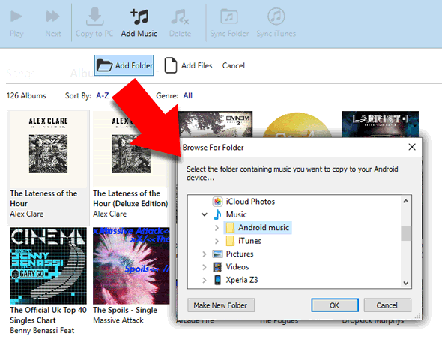Click the Add Music toolbar icon

139,16
